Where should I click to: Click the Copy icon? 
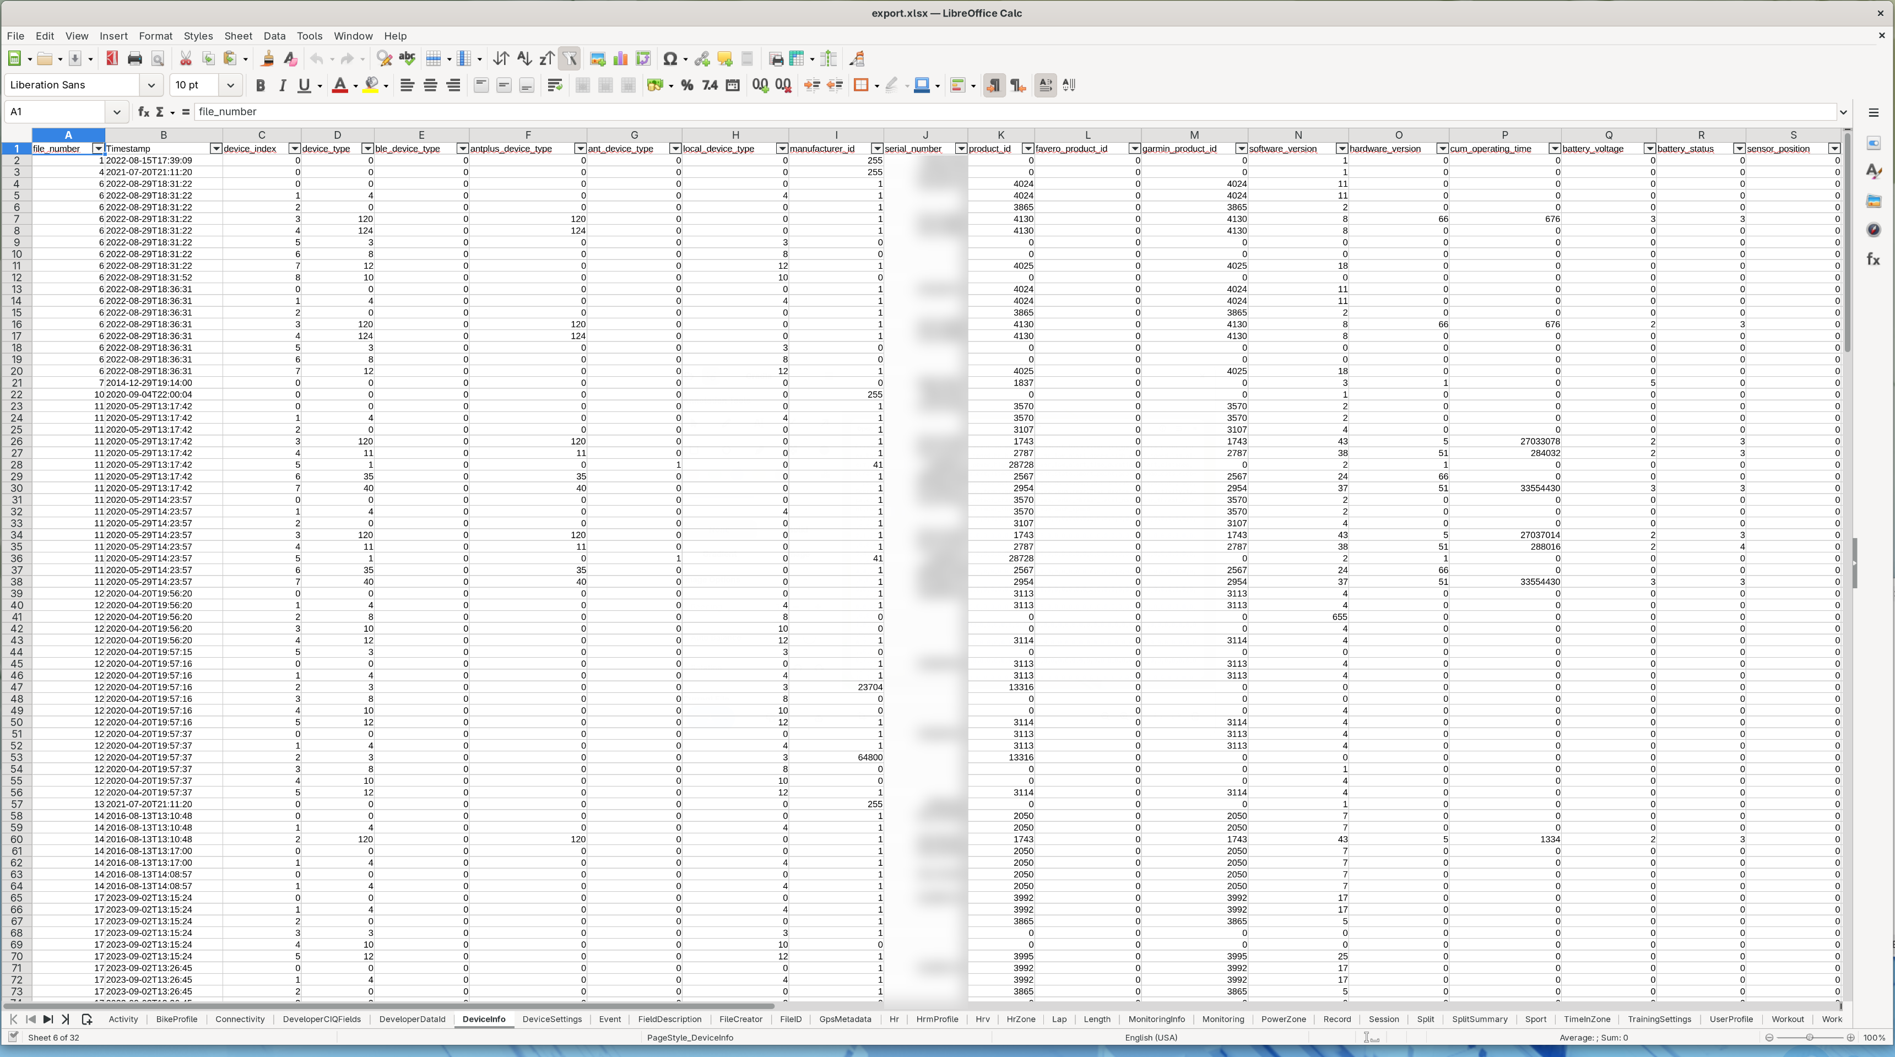tap(208, 59)
